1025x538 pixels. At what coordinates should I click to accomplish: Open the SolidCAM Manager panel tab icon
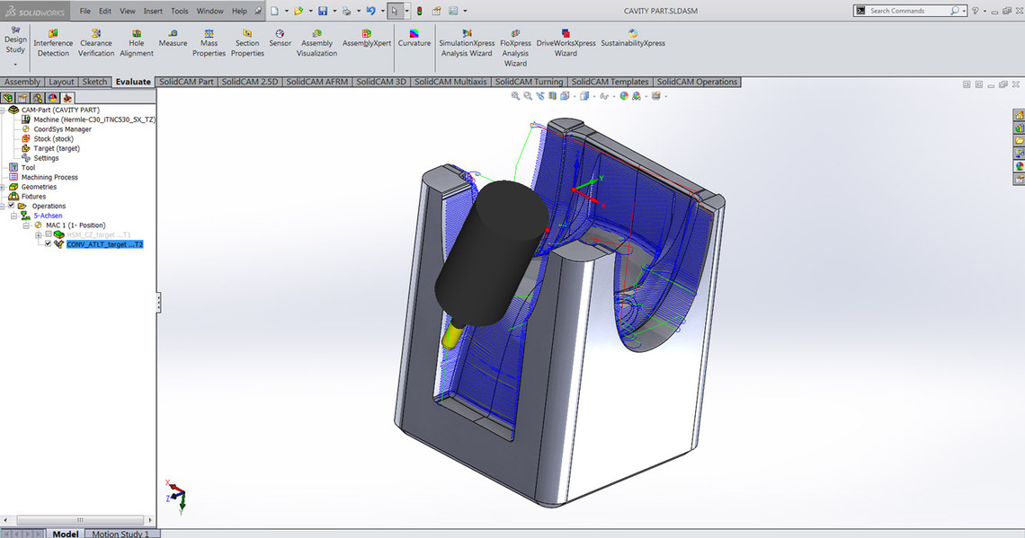tap(67, 98)
